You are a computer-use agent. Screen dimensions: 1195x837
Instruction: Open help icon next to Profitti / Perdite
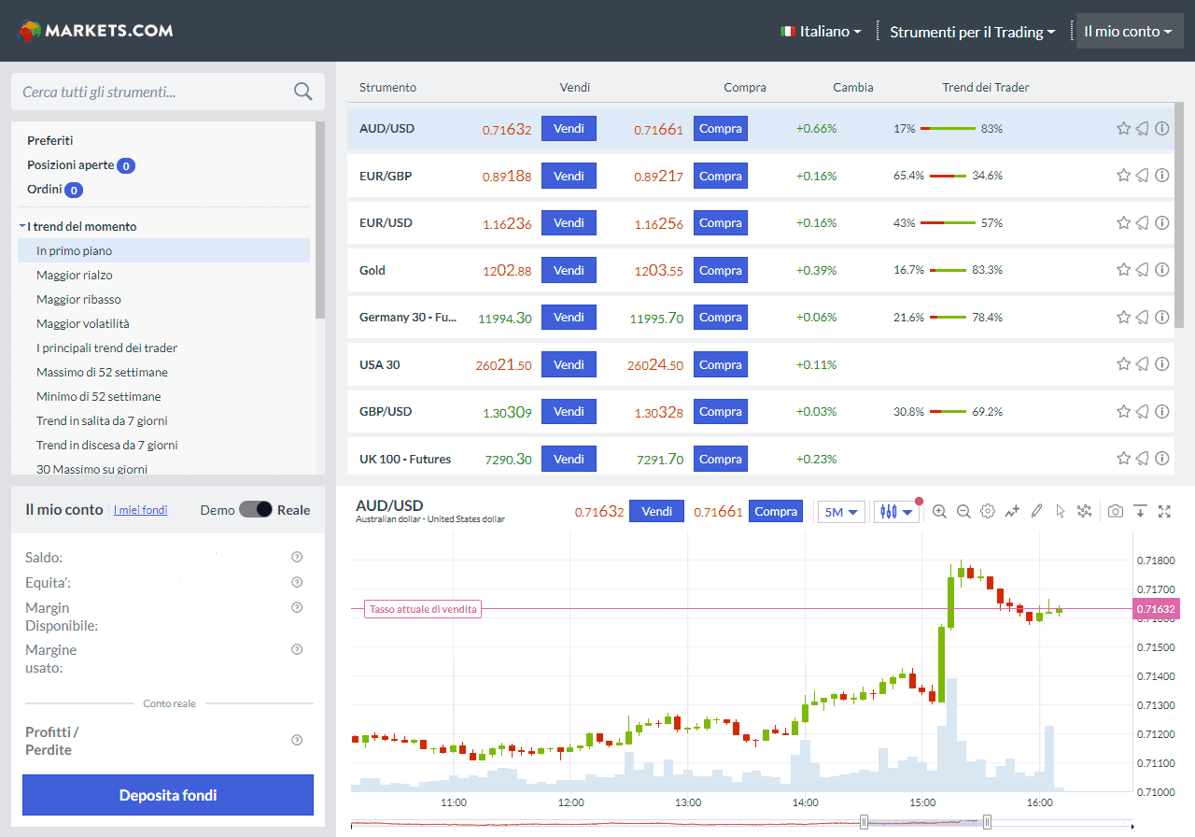point(297,740)
